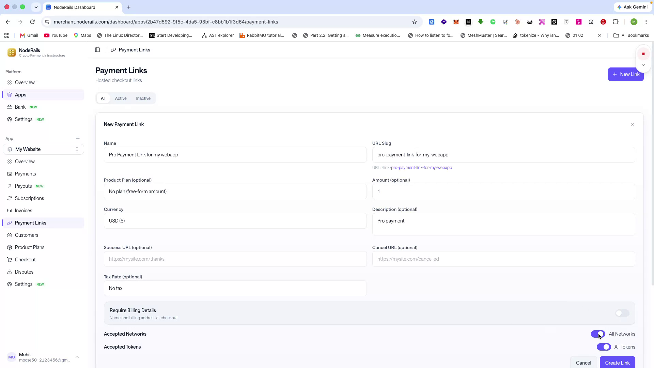
Task: Open the Apps section
Action: point(43,95)
